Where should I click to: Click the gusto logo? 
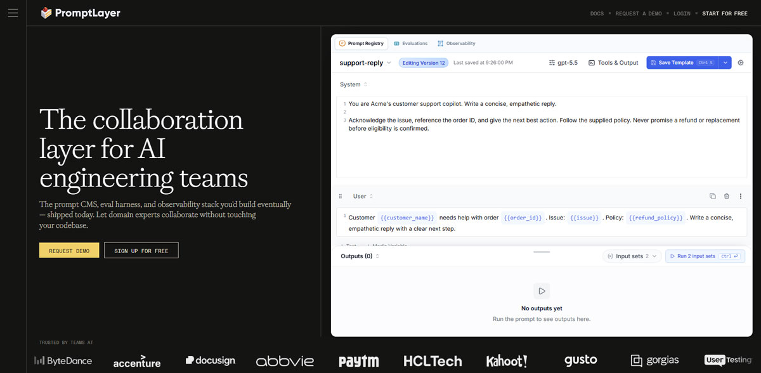pos(581,360)
